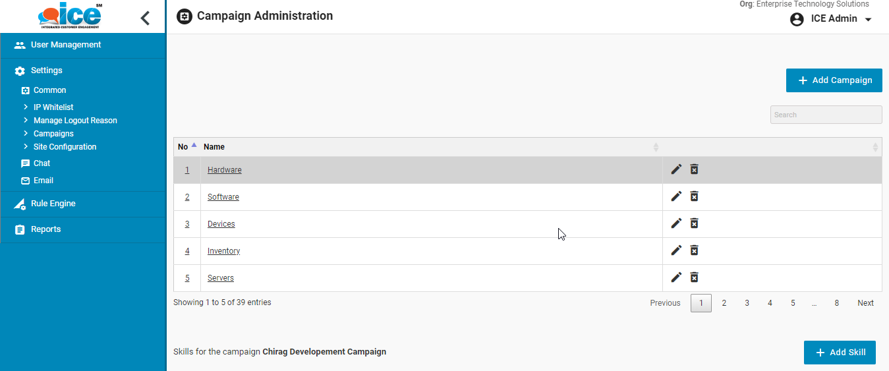Image resolution: width=889 pixels, height=371 pixels.
Task: Open the User Management menu
Action: [65, 45]
